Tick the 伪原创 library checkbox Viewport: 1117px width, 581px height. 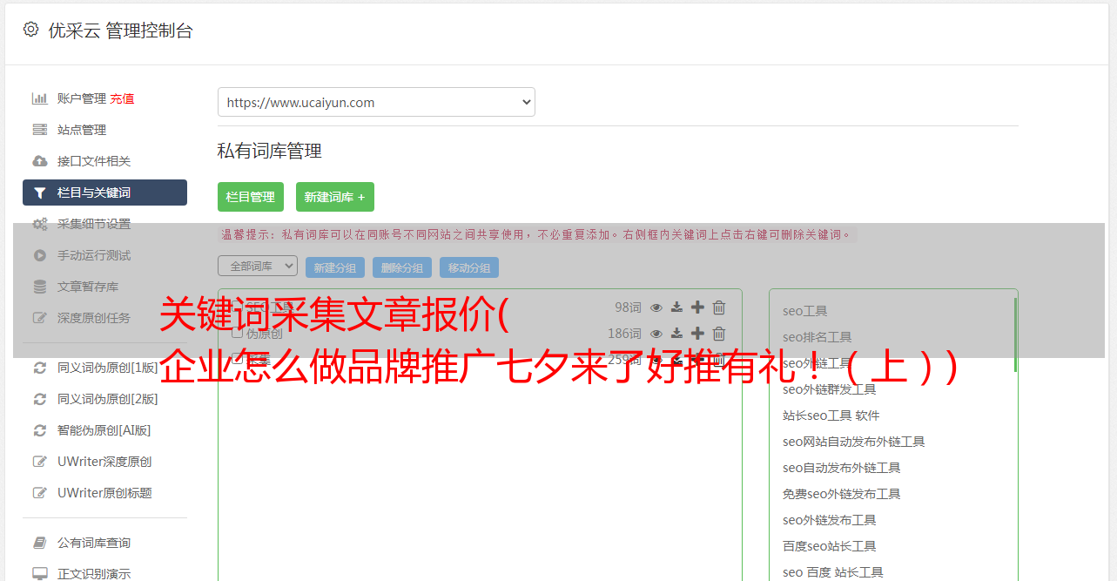[x=237, y=334]
